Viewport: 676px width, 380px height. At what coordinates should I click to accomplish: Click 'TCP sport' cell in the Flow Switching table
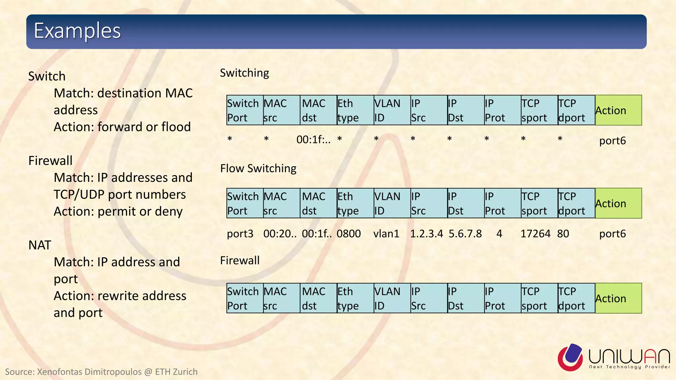pyautogui.click(x=539, y=203)
